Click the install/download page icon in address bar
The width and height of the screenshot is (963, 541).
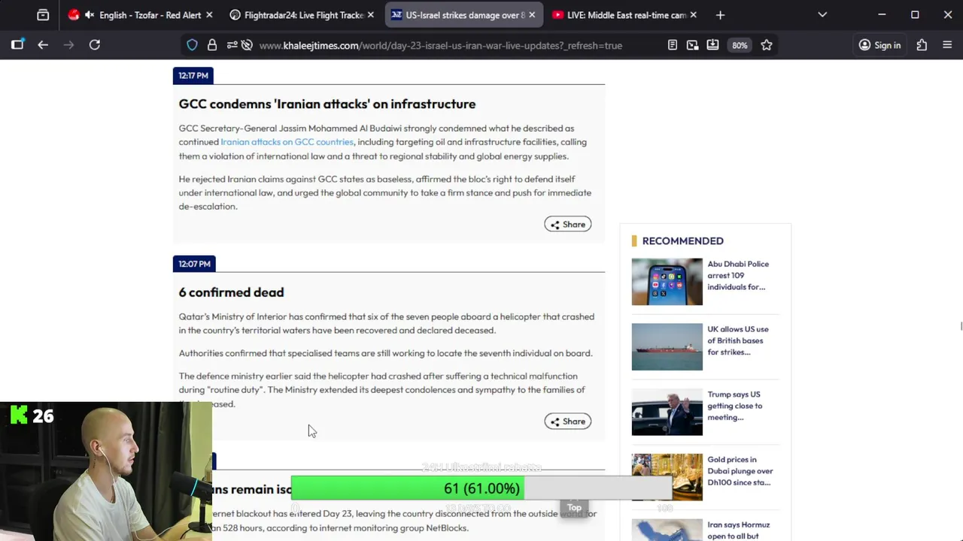[712, 45]
